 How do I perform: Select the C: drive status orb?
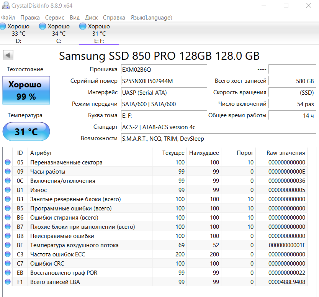pyautogui.click(x=43, y=26)
